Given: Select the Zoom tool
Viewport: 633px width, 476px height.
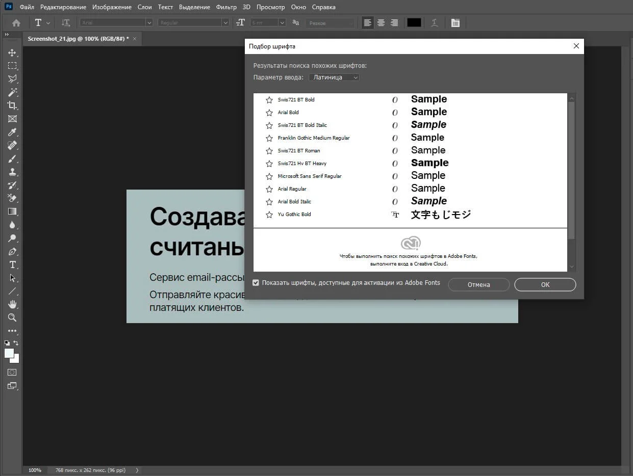Looking at the screenshot, I should (12, 318).
